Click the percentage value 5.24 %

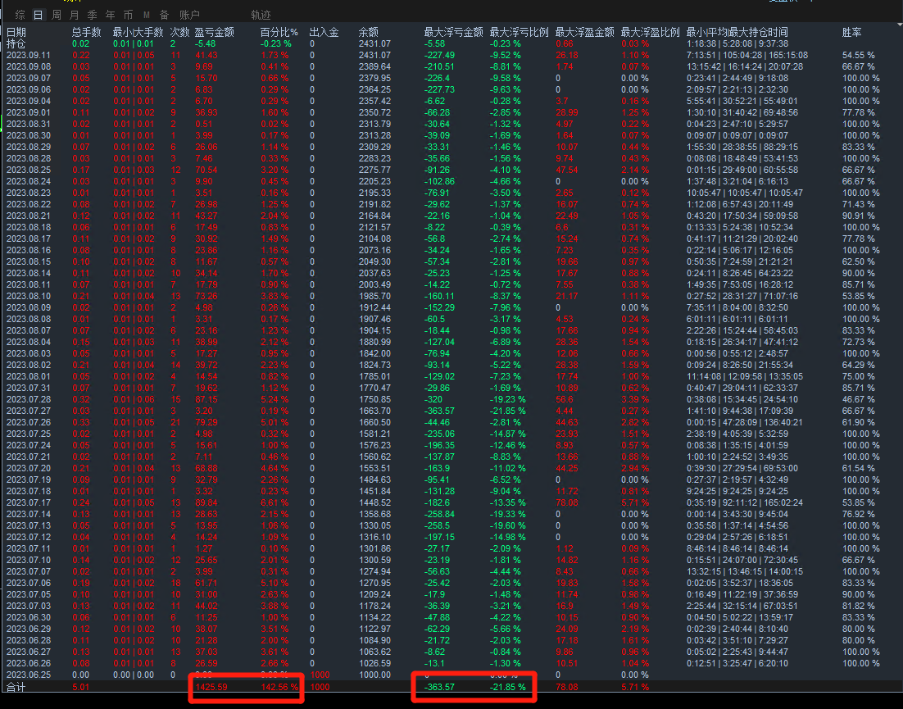point(275,400)
